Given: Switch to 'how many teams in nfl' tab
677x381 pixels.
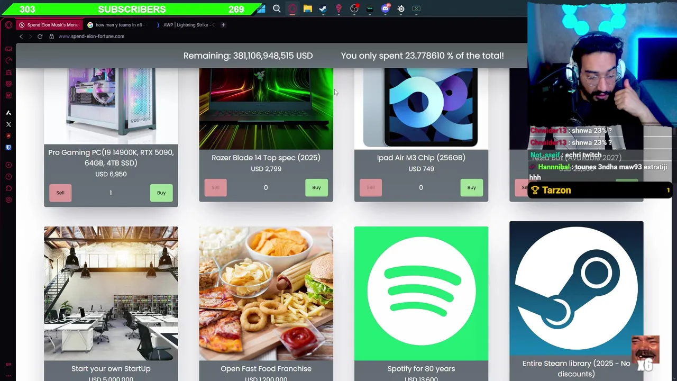Looking at the screenshot, I should pyautogui.click(x=116, y=25).
